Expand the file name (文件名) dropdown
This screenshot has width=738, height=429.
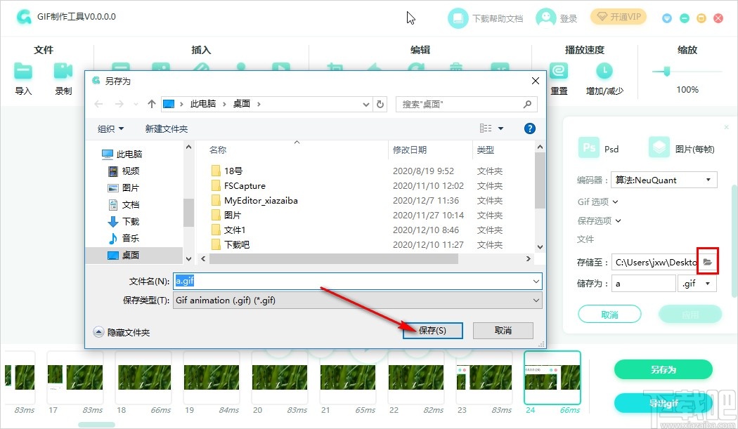(536, 282)
